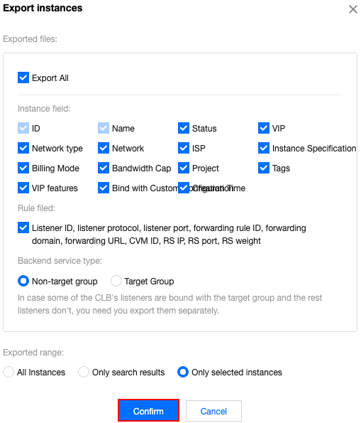Uncheck the Bandwidth Cap checkbox
This screenshot has height=423, width=361.
point(104,168)
